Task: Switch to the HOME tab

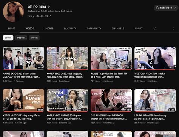Action: pyautogui.click(x=12, y=29)
